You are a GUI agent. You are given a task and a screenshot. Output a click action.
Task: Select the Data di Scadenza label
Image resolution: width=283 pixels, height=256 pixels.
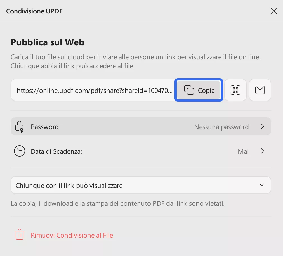[56, 151]
